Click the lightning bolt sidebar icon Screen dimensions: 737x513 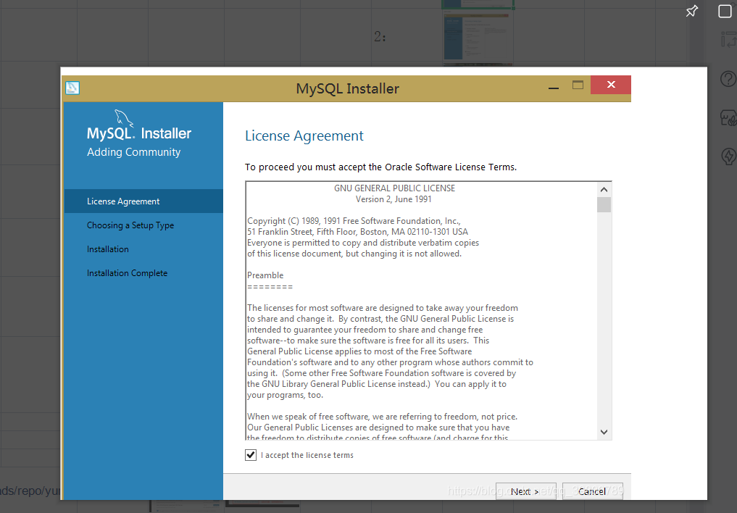tap(728, 156)
